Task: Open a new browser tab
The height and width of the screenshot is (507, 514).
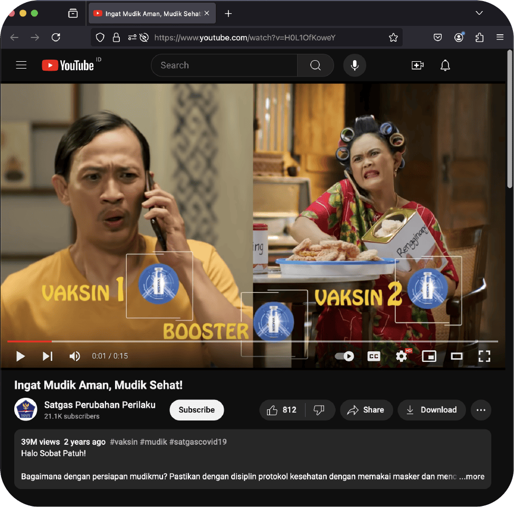Action: [x=228, y=14]
